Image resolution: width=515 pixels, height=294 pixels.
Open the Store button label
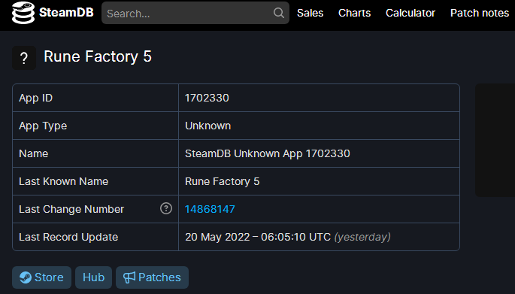click(49, 277)
